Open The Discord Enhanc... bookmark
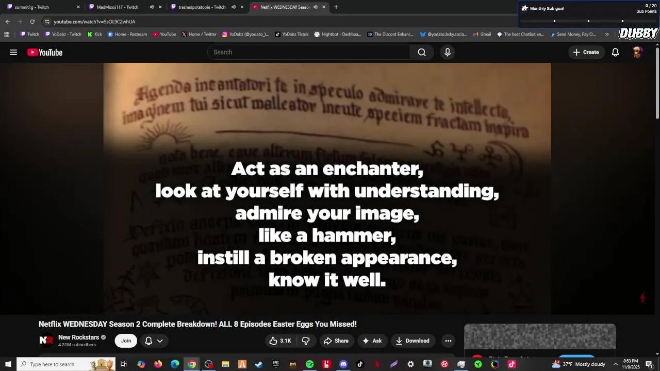Image resolution: width=660 pixels, height=371 pixels. (390, 35)
